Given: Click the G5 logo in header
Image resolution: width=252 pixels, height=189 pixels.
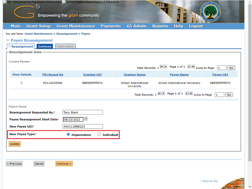Looking at the screenshot, I should click(x=26, y=11).
